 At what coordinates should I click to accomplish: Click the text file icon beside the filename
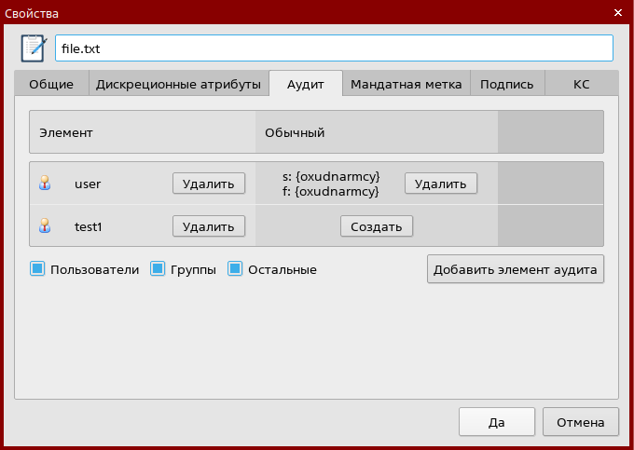pos(34,48)
